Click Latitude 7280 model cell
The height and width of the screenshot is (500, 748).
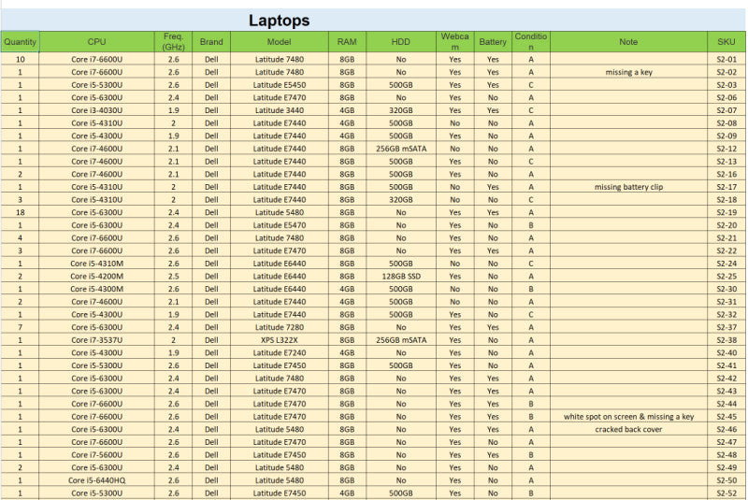click(280, 327)
